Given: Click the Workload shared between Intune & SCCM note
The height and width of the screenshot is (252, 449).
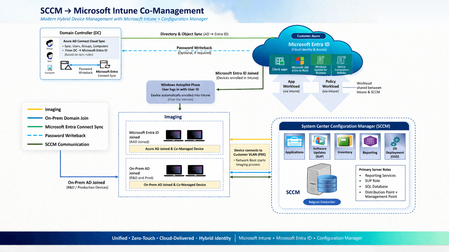Looking at the screenshot, I should (369, 87).
